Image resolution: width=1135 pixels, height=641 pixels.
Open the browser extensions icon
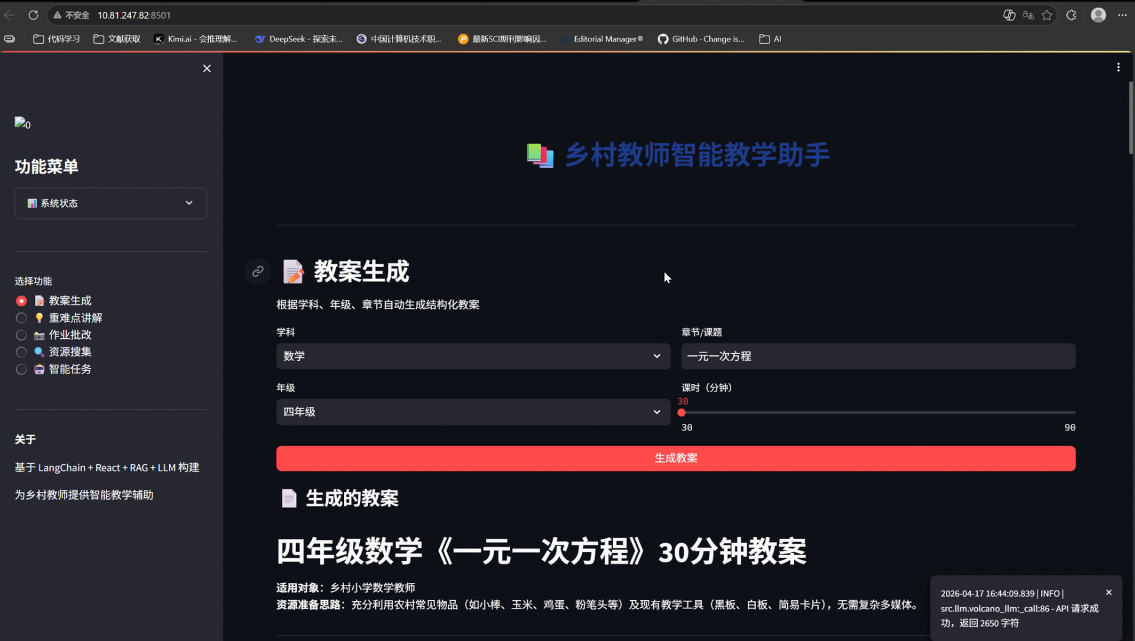[x=1071, y=15]
